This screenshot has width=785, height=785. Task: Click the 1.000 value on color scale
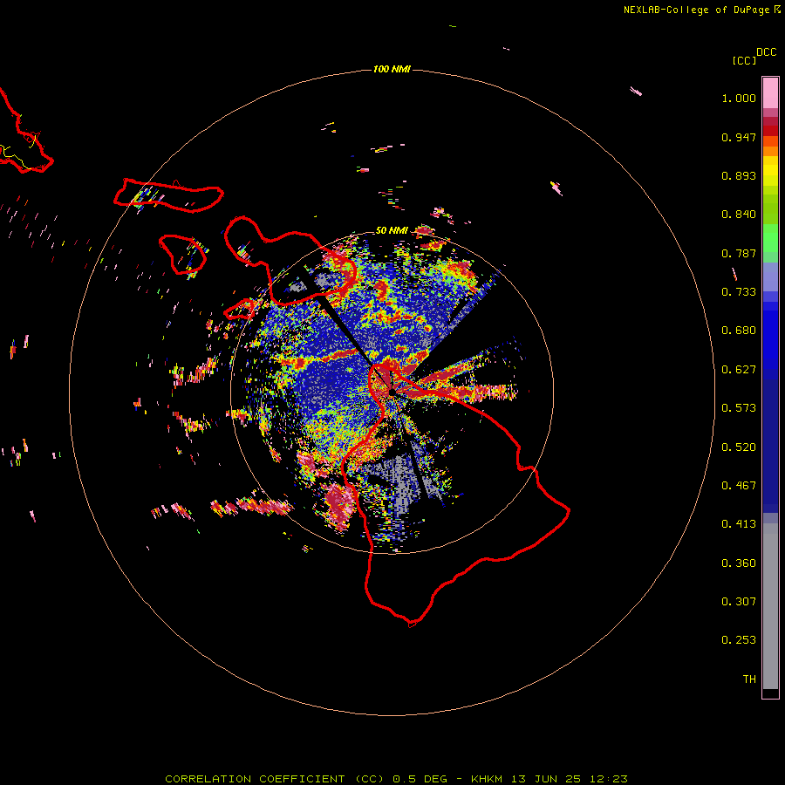739,98
